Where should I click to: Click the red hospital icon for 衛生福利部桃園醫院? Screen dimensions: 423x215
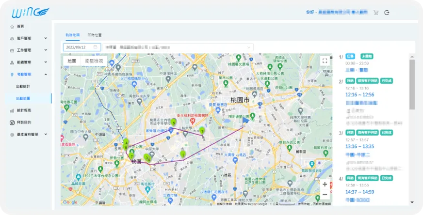pyautogui.click(x=193, y=121)
